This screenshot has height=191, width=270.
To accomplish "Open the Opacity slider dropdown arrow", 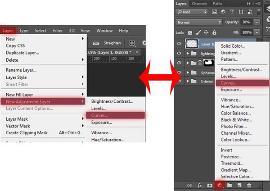I will (257, 22).
